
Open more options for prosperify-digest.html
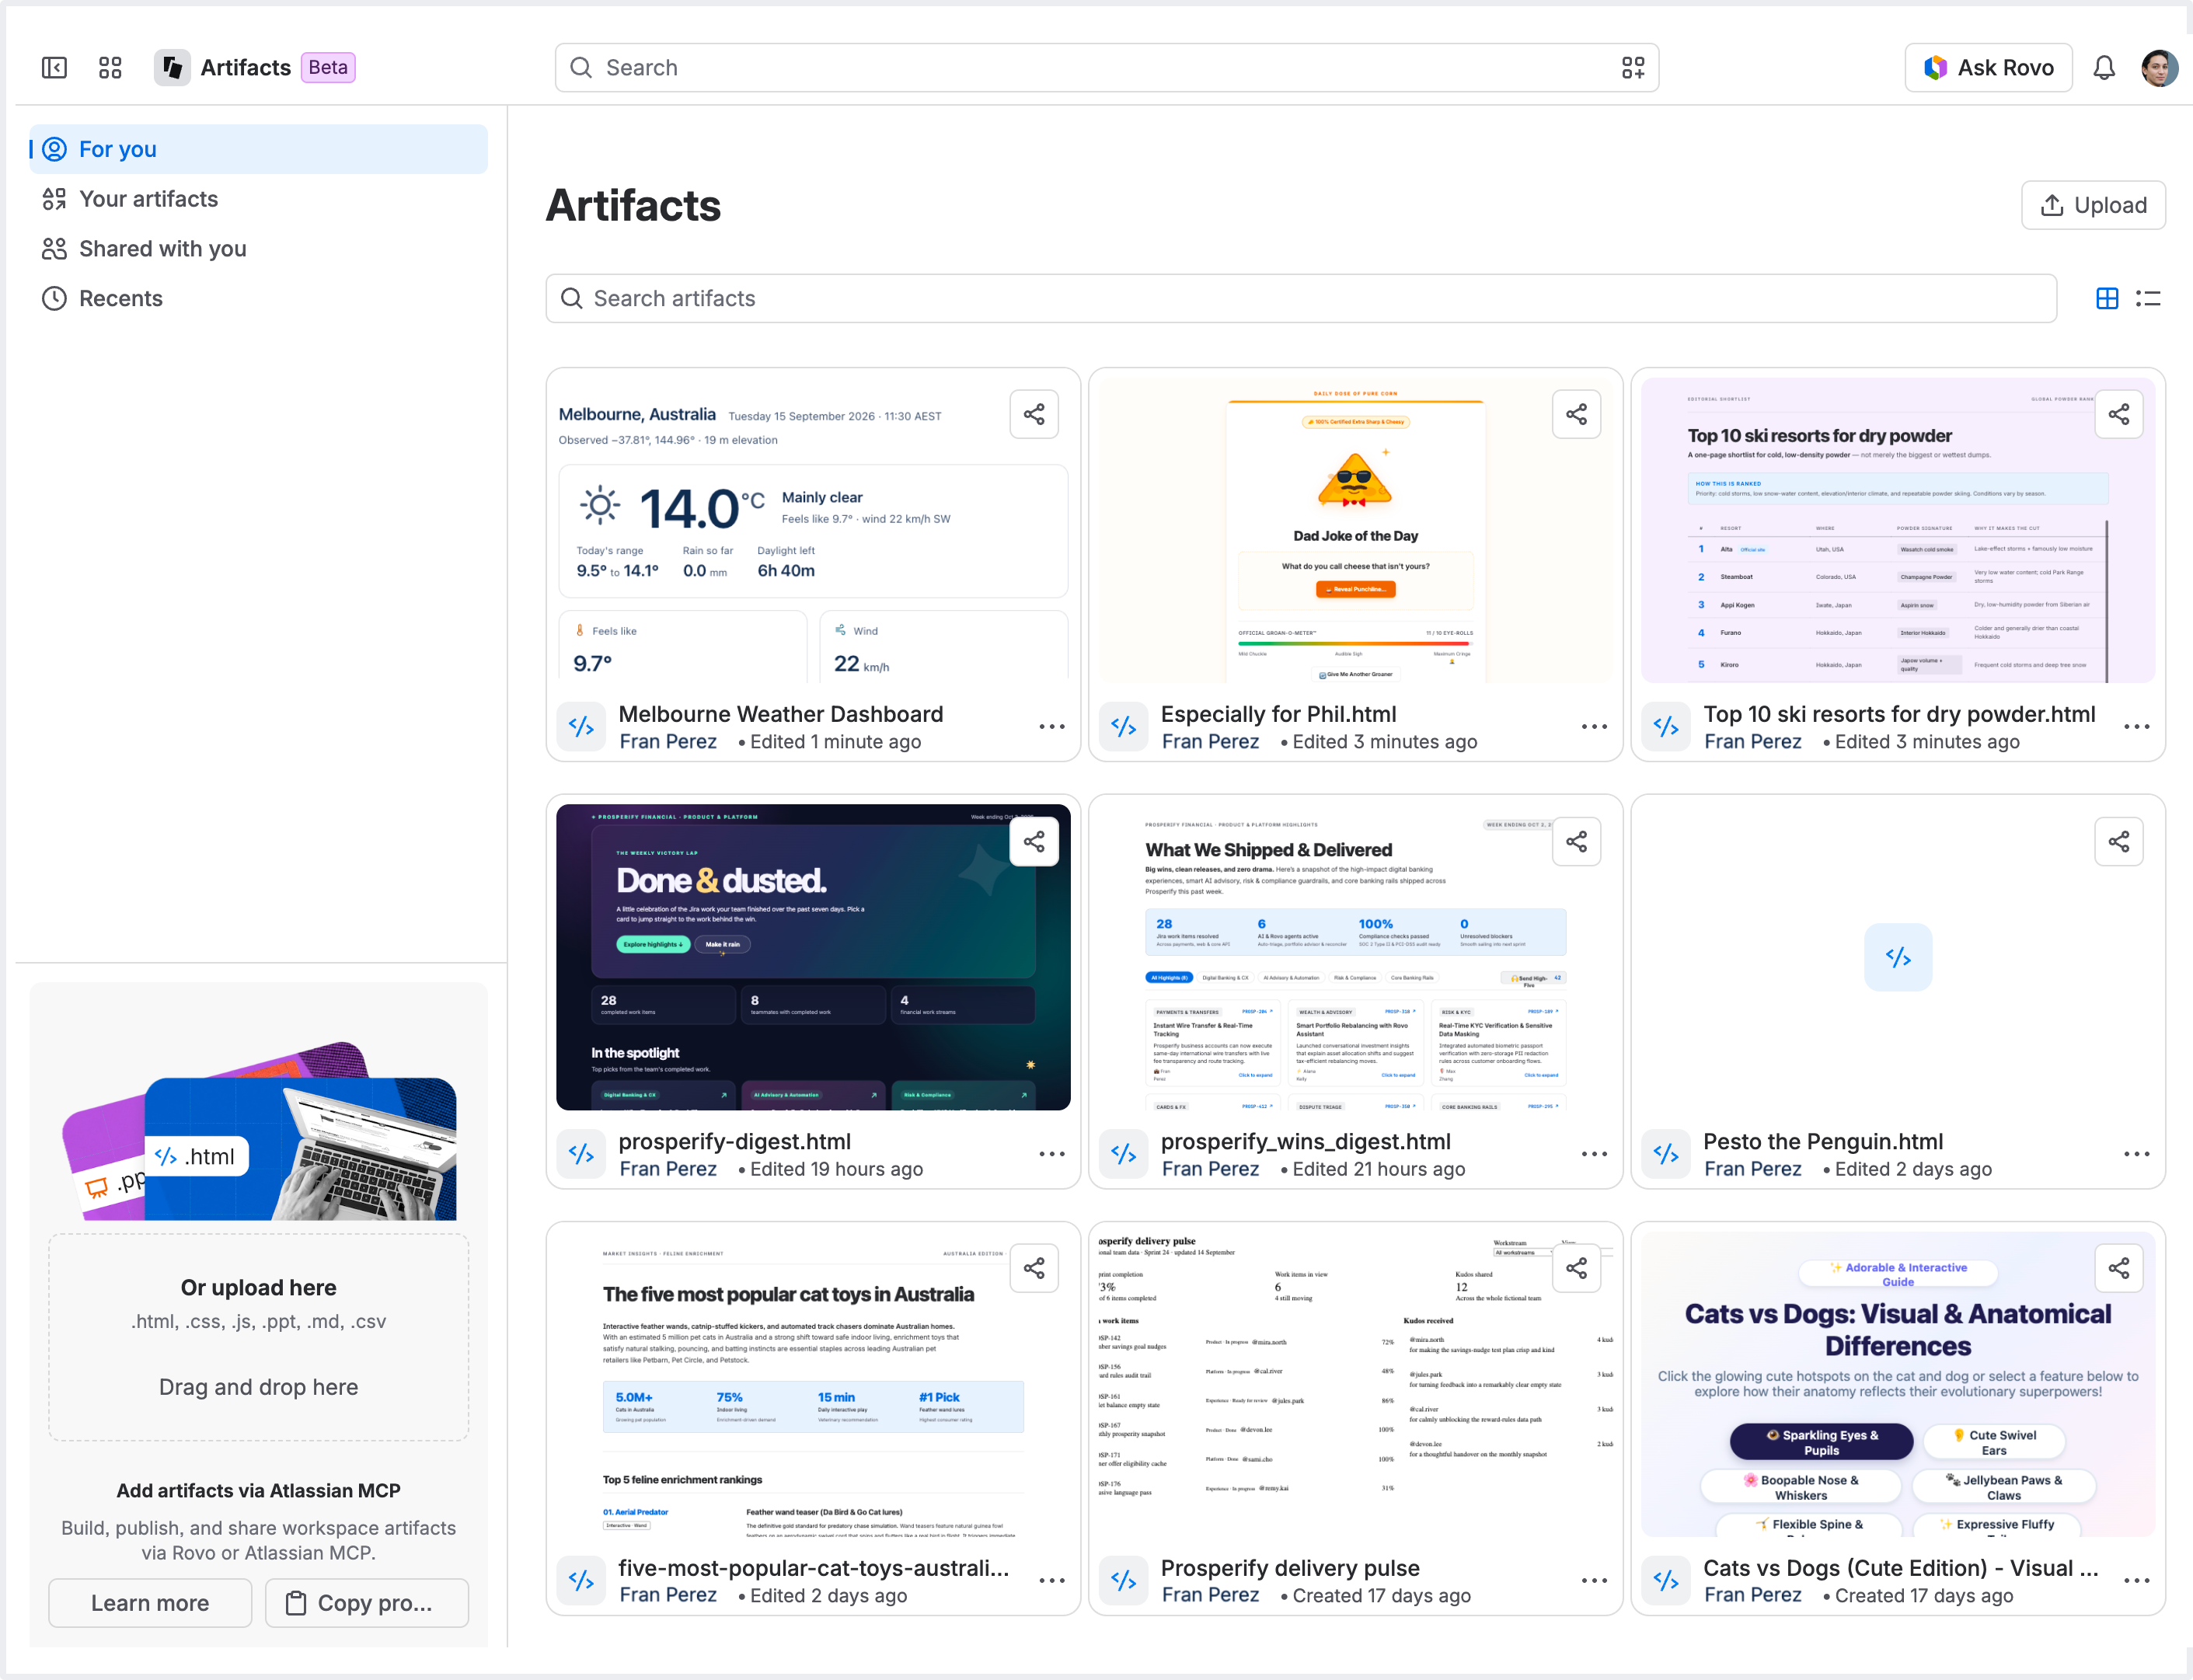(1051, 1154)
